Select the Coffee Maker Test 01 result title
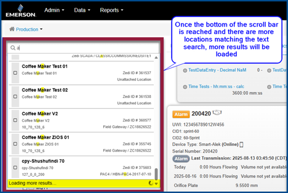Screen dimensions: 288x193 [x=44, y=66]
